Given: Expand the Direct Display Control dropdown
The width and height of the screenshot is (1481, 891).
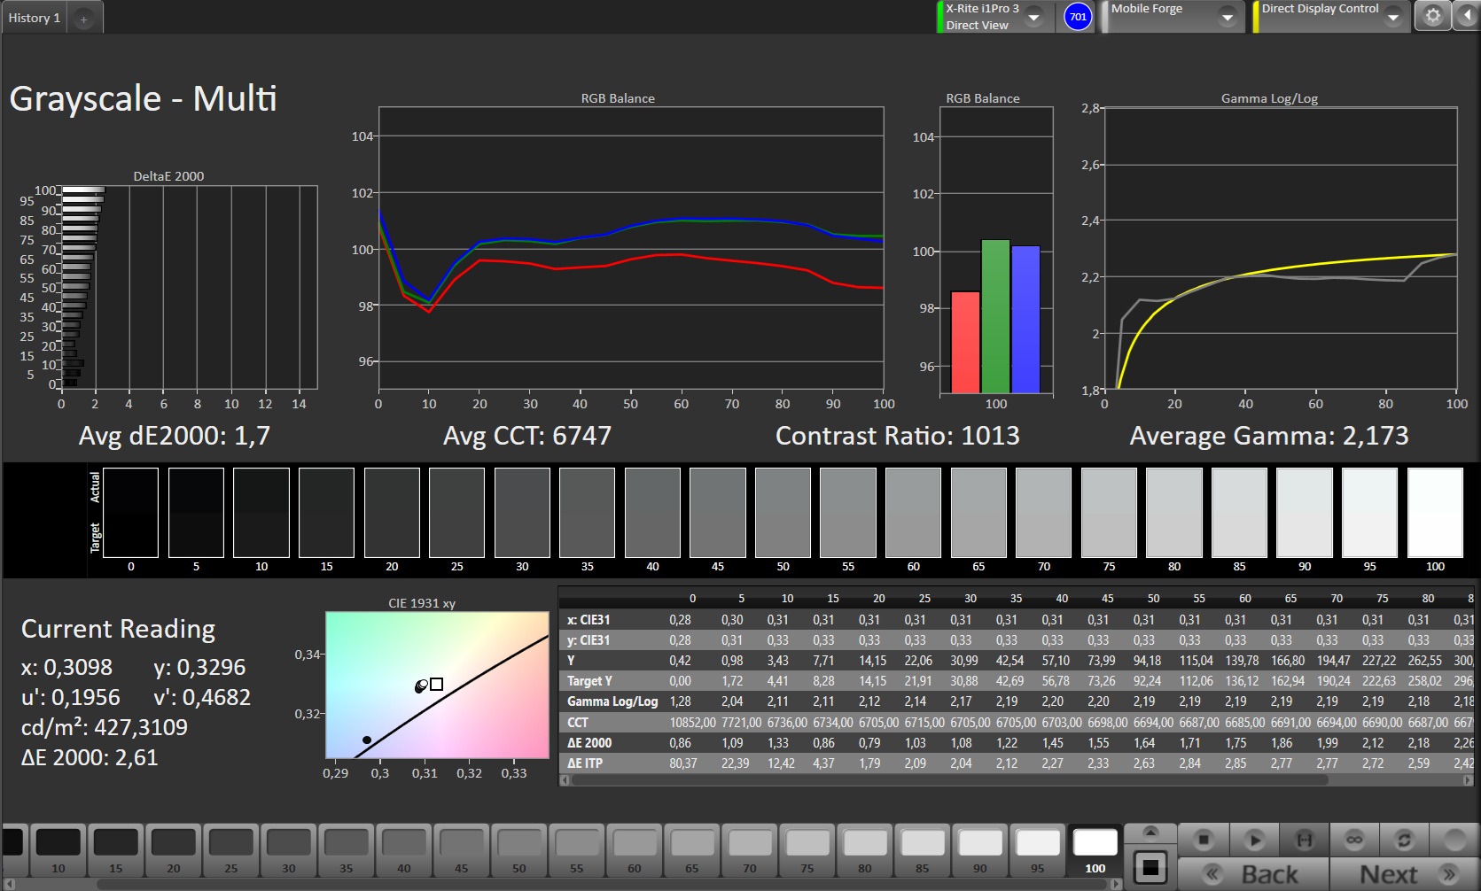Looking at the screenshot, I should [1392, 17].
